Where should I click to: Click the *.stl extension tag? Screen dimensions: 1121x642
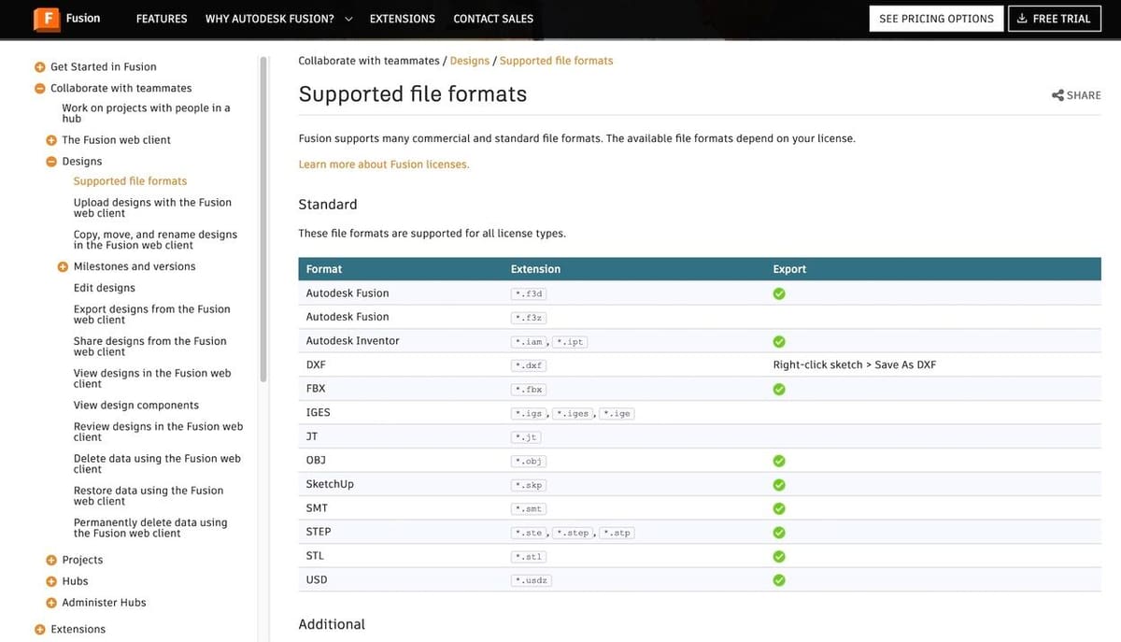click(528, 557)
